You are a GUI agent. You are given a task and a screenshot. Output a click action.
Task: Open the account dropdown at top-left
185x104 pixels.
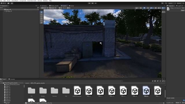pos(3,3)
